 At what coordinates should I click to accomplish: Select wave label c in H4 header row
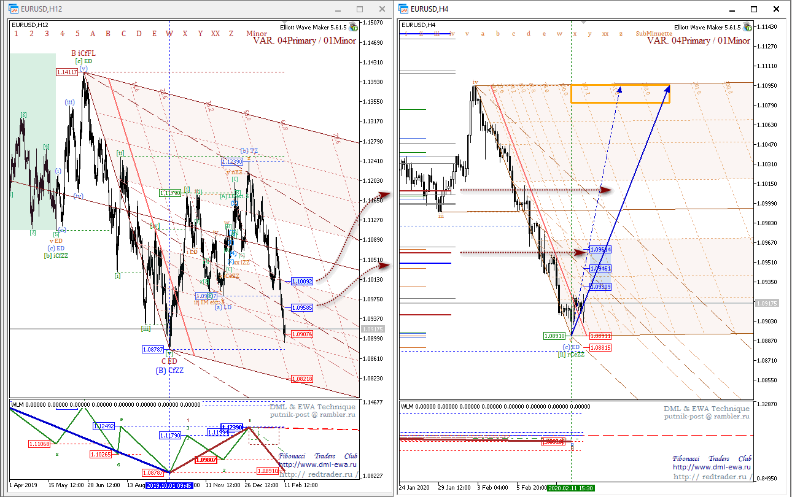(513, 34)
